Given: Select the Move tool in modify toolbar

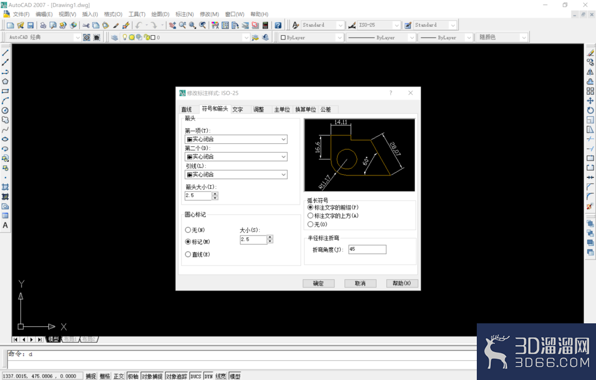Looking at the screenshot, I should [x=590, y=101].
